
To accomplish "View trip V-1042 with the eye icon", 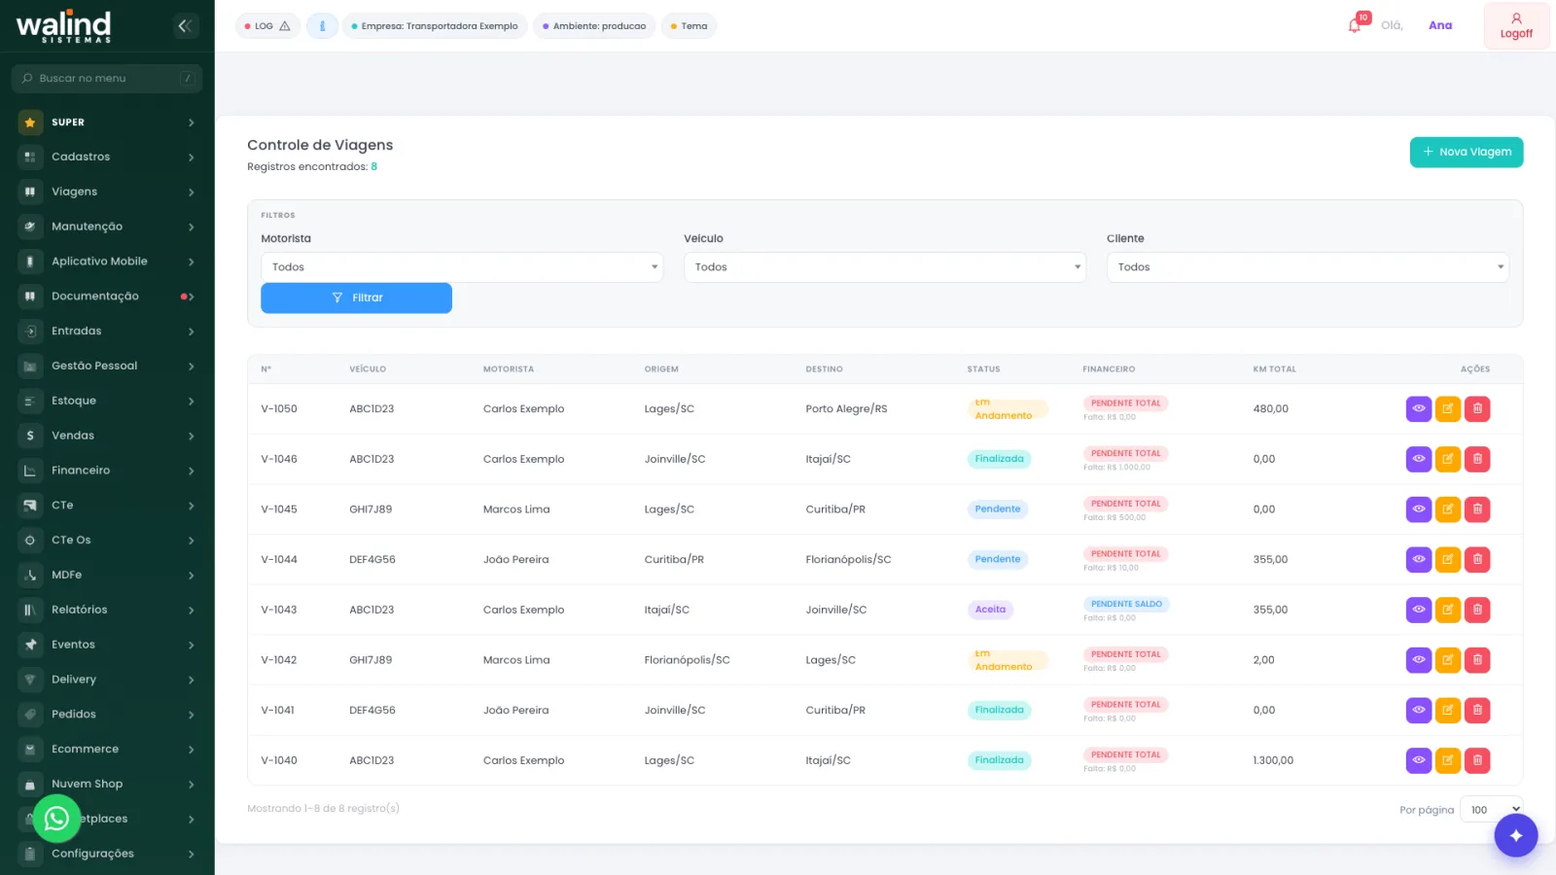I will point(1419,660).
